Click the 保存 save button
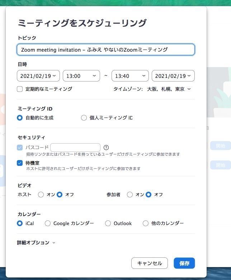 [184, 263]
